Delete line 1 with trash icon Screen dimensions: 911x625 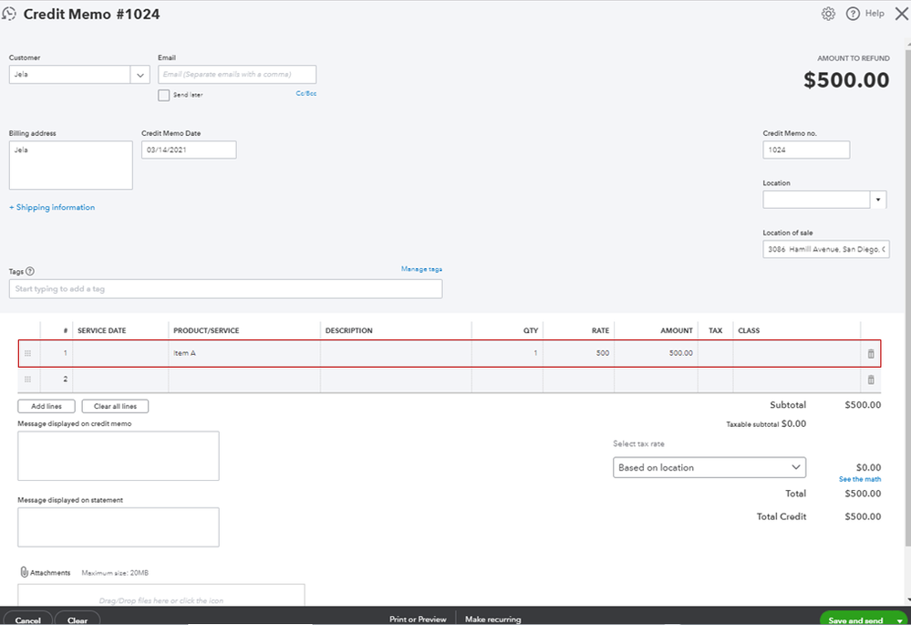870,353
